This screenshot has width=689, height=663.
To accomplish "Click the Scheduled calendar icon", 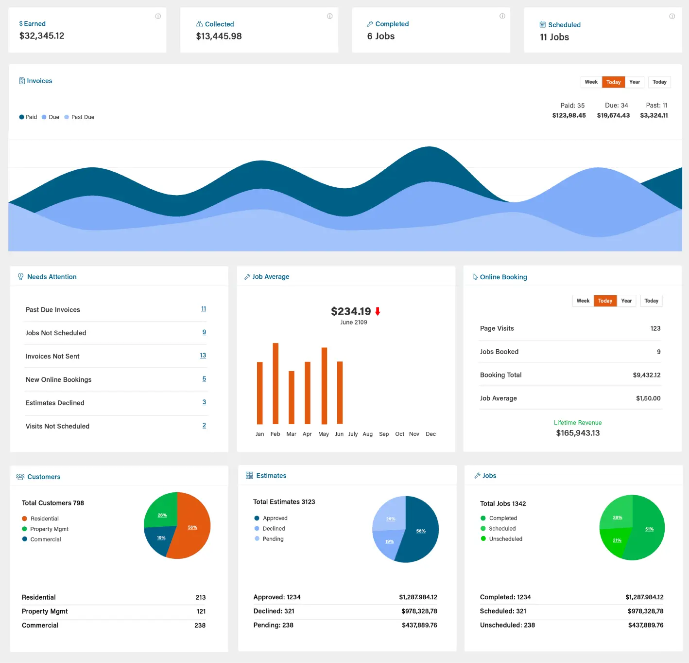I will 542,25.
